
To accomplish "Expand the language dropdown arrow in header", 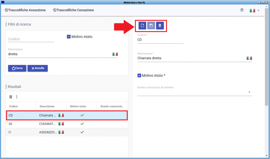I will click(258, 11).
